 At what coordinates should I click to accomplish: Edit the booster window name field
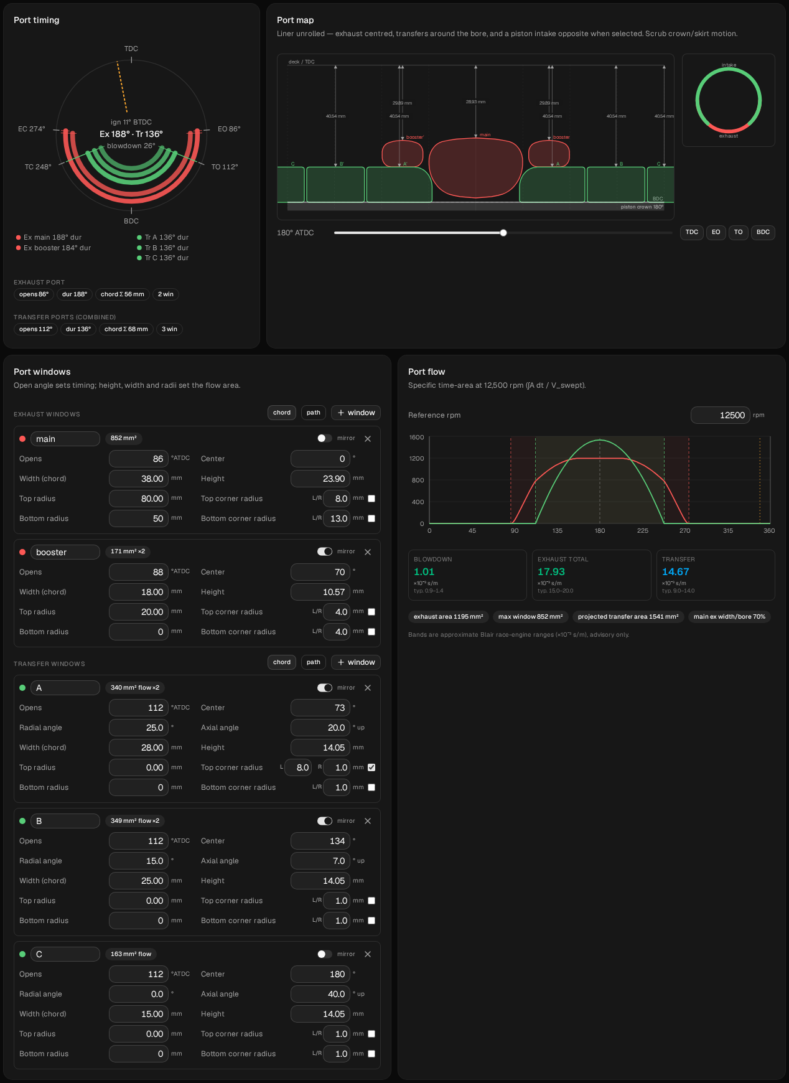click(65, 552)
